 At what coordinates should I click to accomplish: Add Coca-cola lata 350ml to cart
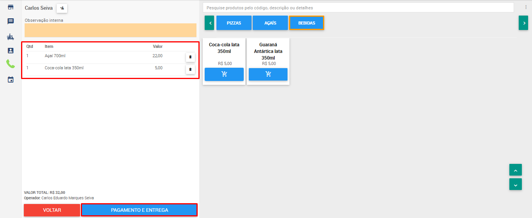tap(224, 74)
